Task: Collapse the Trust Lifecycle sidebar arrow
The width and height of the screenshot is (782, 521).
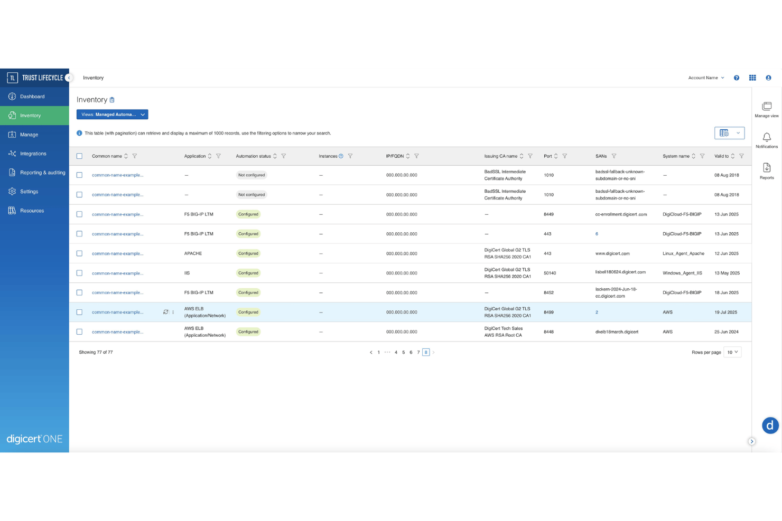Action: [x=69, y=78]
